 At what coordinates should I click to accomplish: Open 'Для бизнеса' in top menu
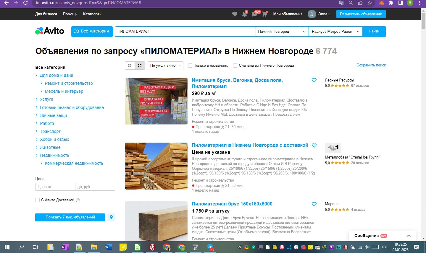click(x=46, y=14)
